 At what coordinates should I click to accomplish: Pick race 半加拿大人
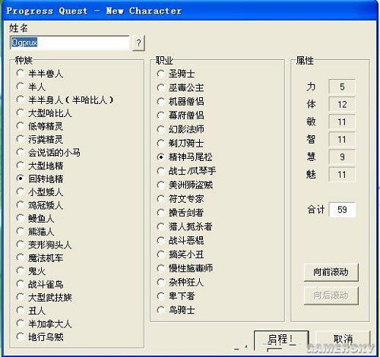pos(44,324)
